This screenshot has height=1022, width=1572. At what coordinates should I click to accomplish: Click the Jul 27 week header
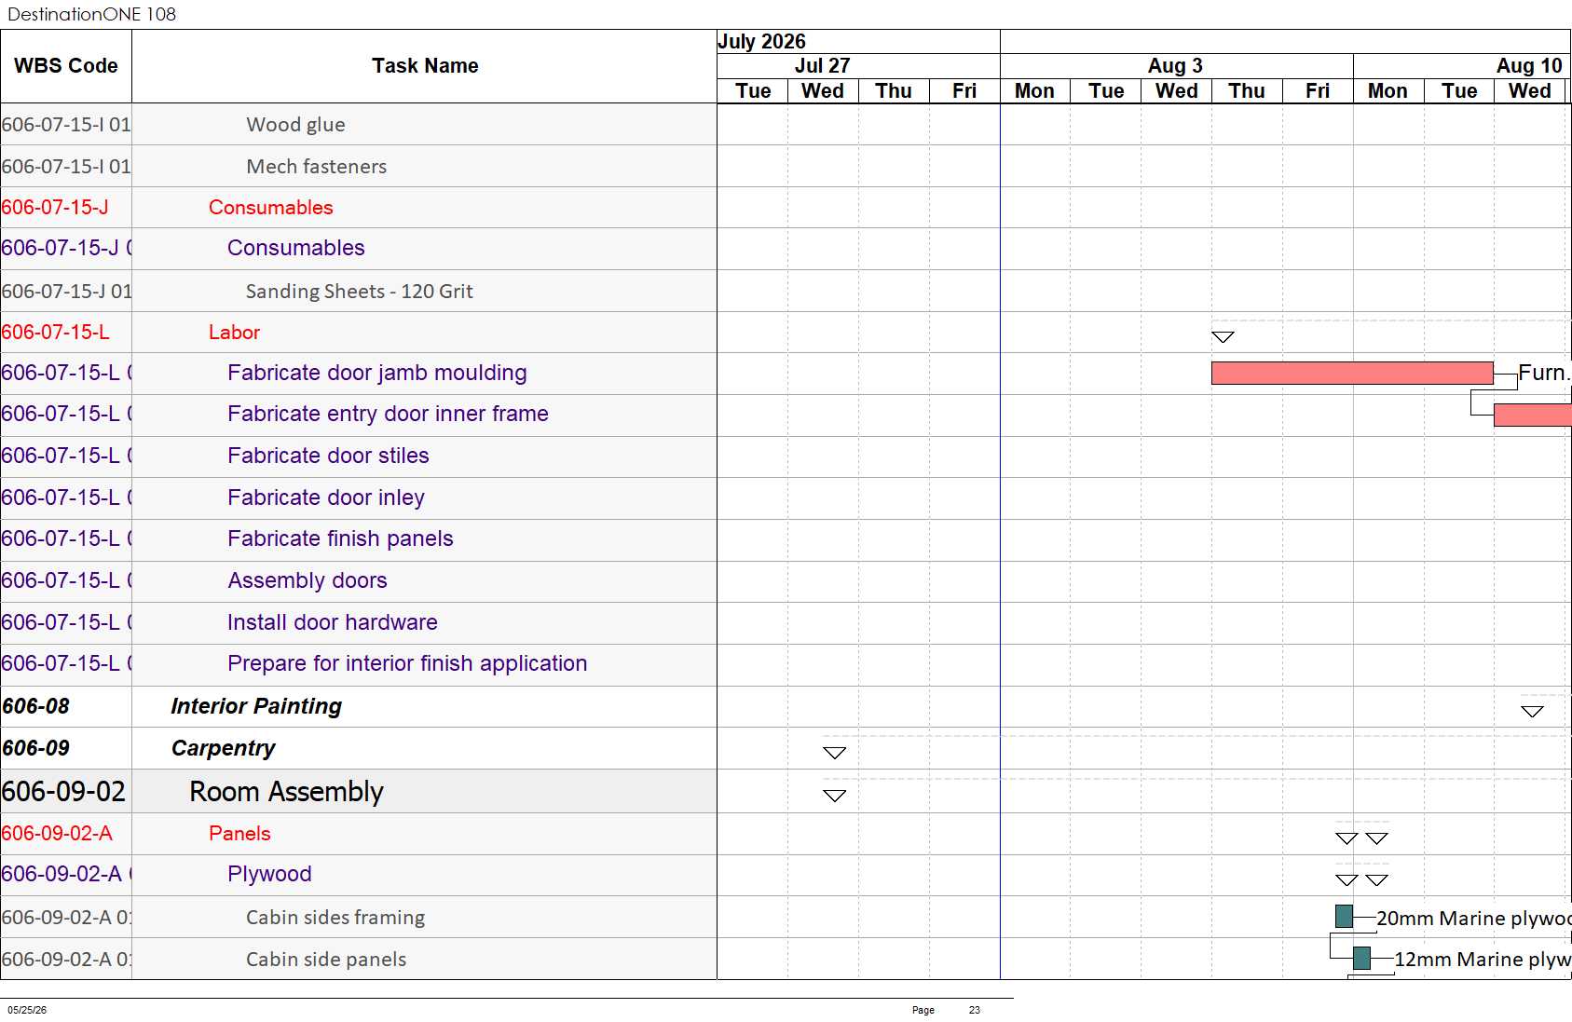822,66
